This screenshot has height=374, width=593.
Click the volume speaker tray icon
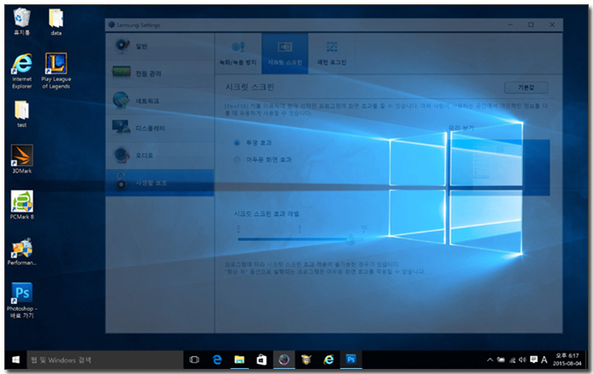pyautogui.click(x=523, y=360)
